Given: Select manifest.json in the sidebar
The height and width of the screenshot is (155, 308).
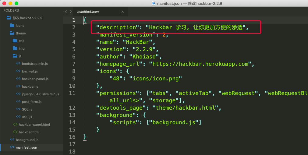Looking at the screenshot, I should (x=26, y=147).
